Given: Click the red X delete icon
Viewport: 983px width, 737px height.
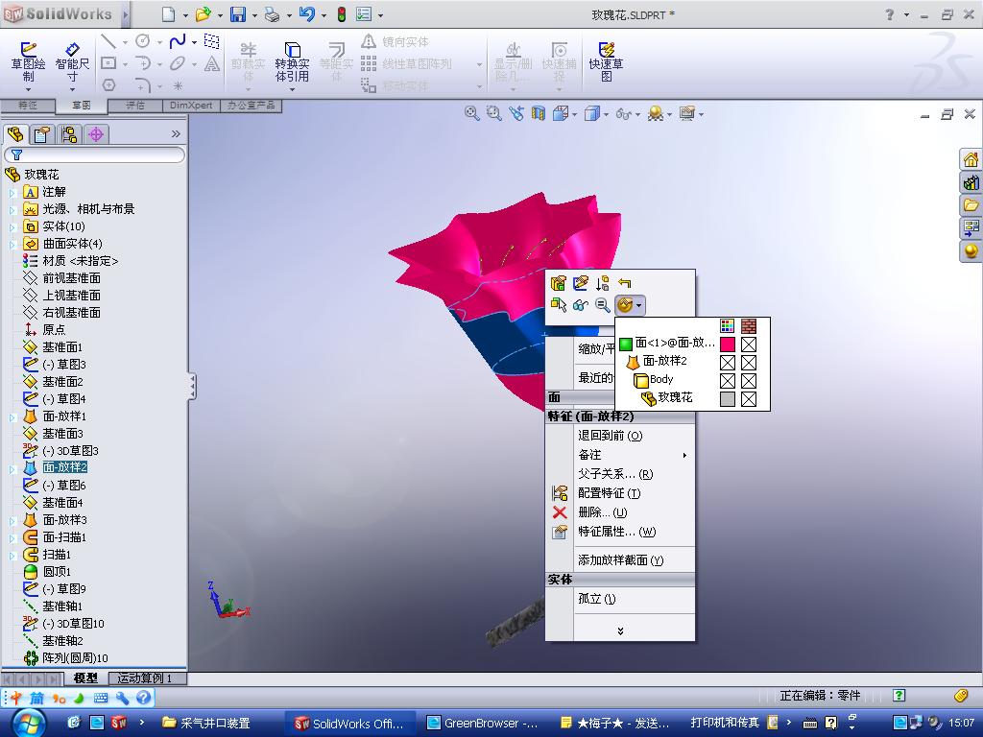Looking at the screenshot, I should [560, 512].
